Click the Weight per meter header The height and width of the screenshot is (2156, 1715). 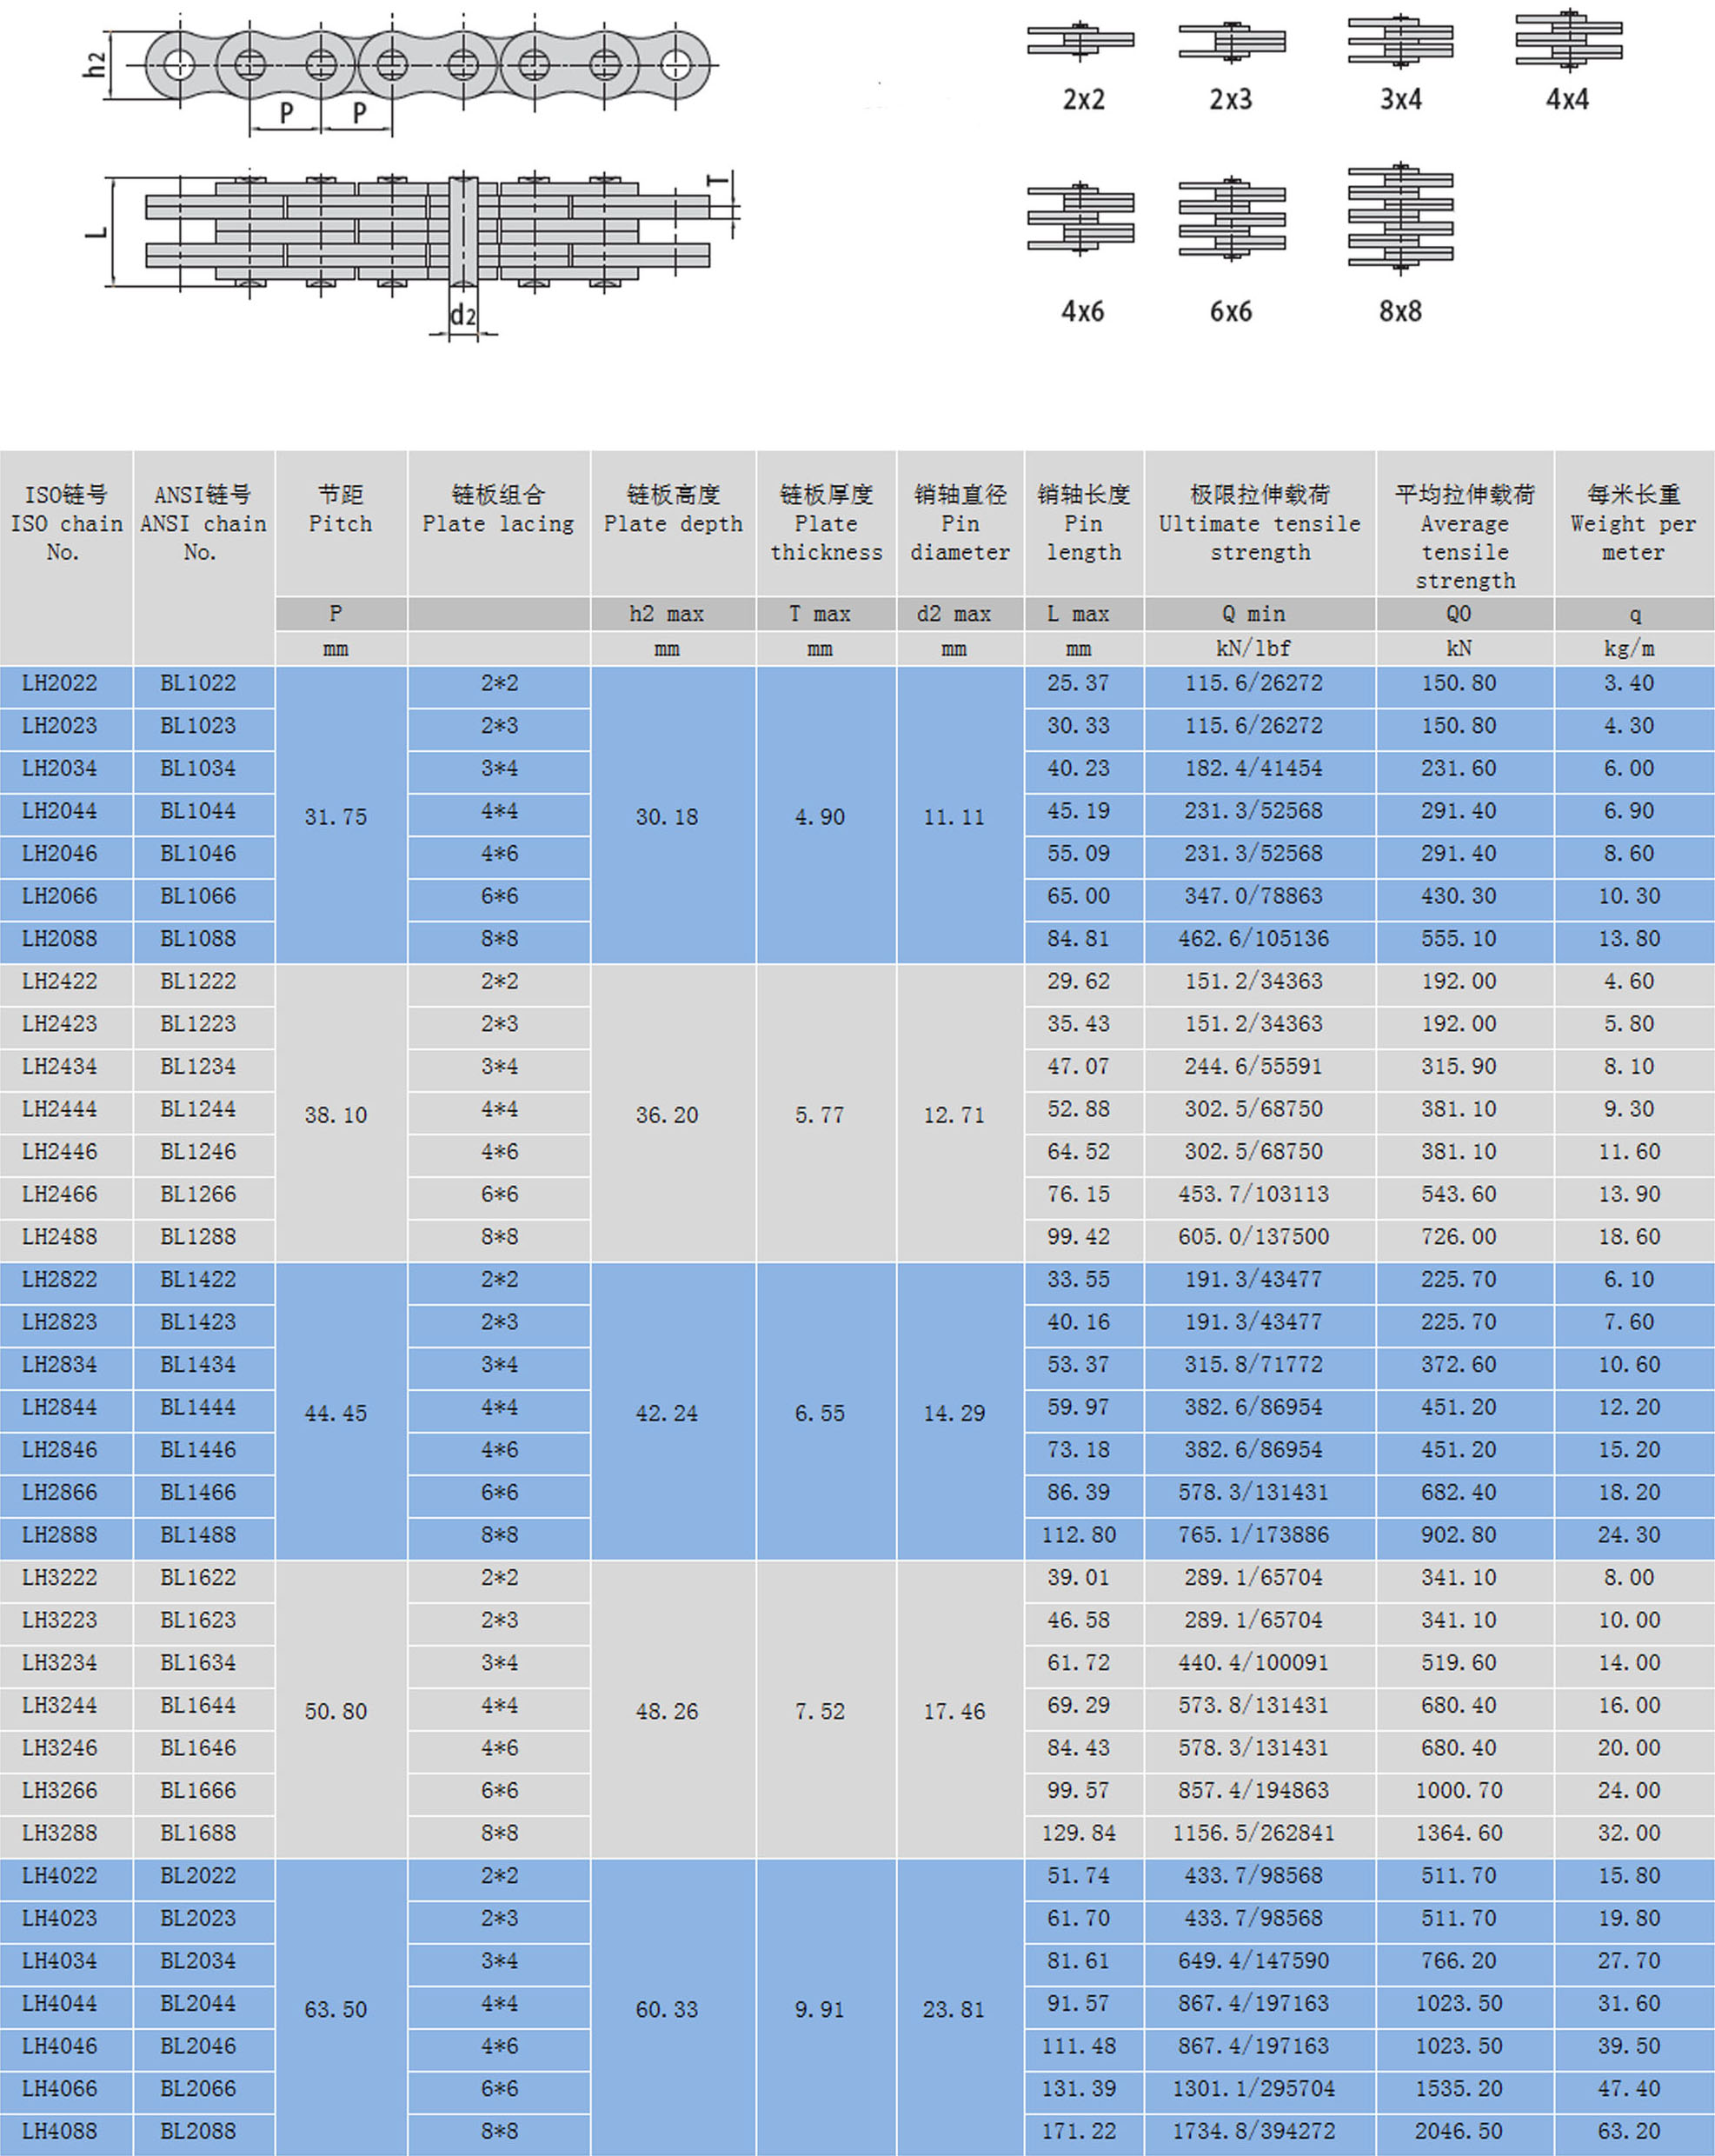(1633, 523)
